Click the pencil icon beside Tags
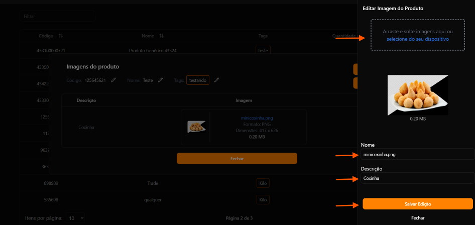The image size is (475, 225). coord(217,80)
